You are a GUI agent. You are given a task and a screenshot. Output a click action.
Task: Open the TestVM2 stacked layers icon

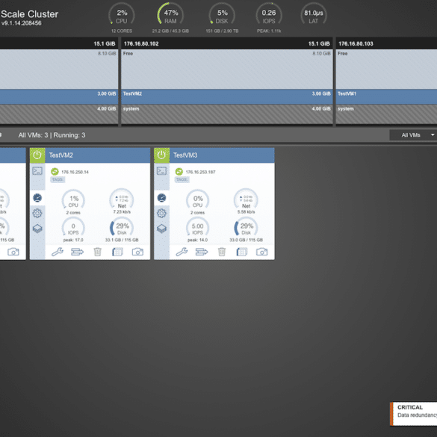coord(37,229)
